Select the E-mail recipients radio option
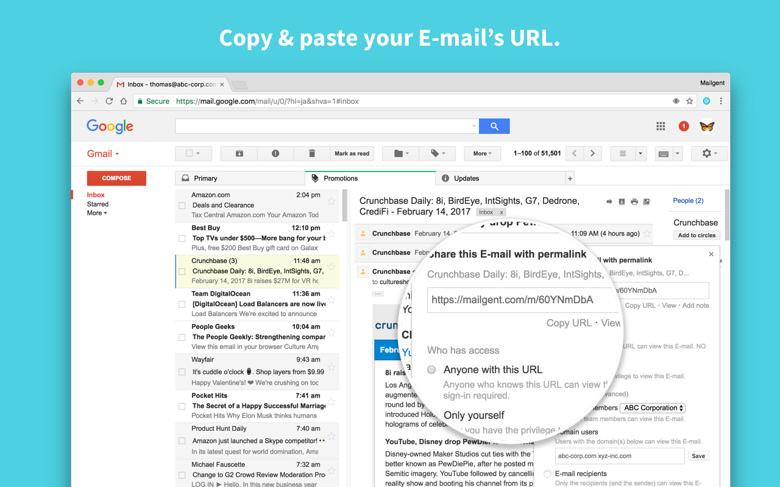Image resolution: width=780 pixels, height=487 pixels. click(547, 474)
